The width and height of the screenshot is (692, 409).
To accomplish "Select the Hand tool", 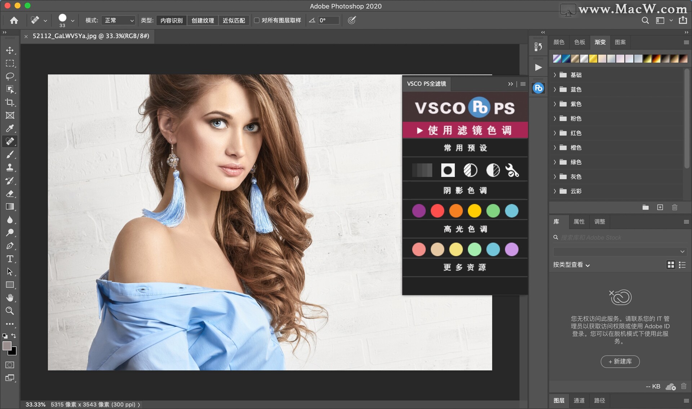I will pyautogui.click(x=10, y=298).
